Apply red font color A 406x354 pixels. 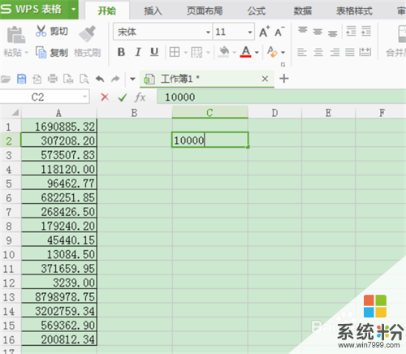(245, 52)
